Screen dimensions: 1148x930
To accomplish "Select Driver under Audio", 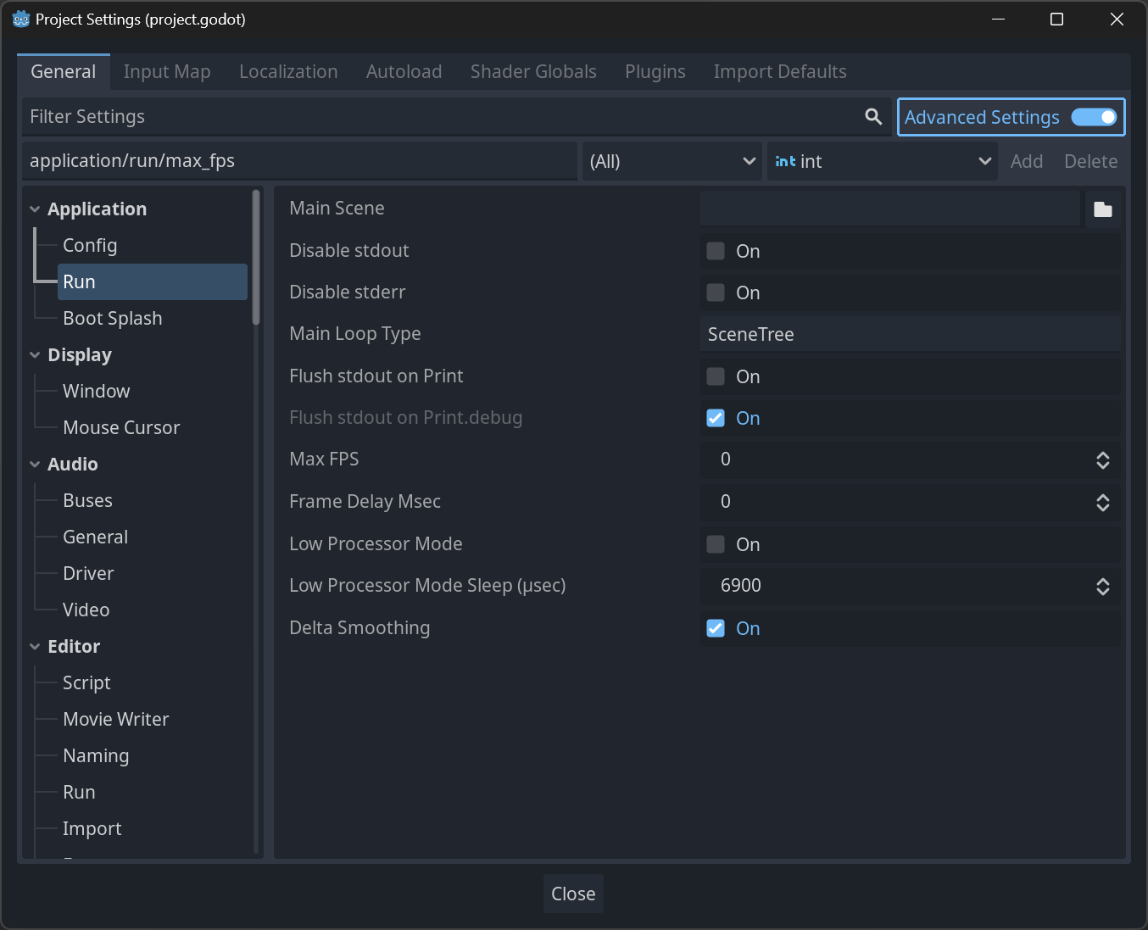I will (88, 574).
